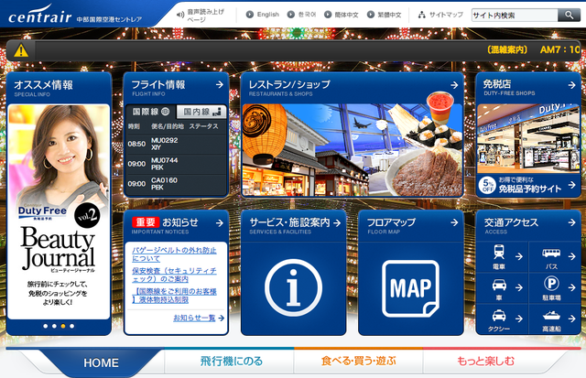Select the third yellow carousel dot
This screenshot has height=378, width=586.
(x=63, y=326)
